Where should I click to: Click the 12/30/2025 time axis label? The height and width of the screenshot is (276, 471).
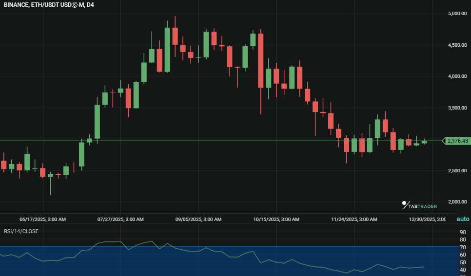click(x=427, y=220)
